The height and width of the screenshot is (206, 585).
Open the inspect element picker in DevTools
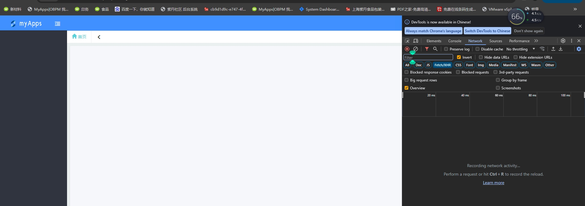point(407,41)
